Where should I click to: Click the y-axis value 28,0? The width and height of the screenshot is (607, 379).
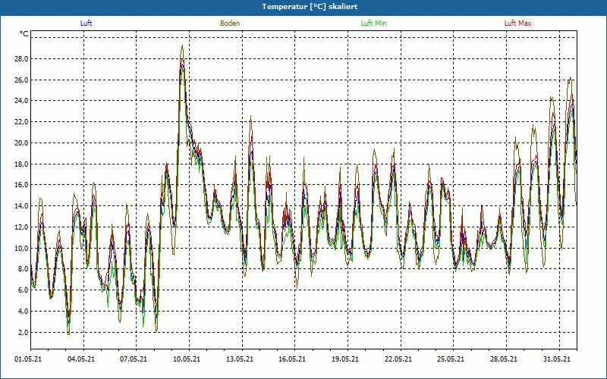[x=21, y=59]
